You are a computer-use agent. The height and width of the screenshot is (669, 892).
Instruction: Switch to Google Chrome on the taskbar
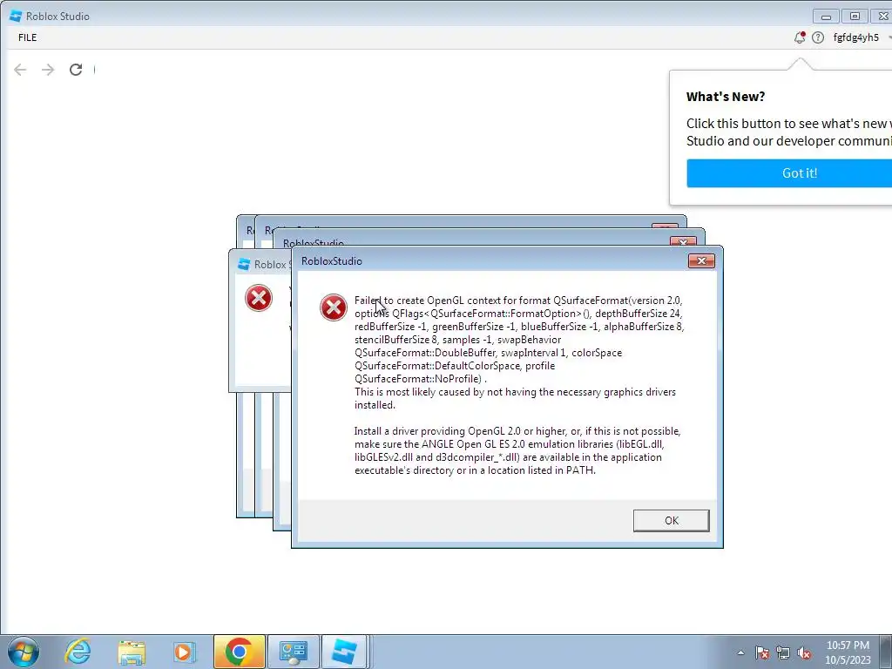click(x=239, y=652)
